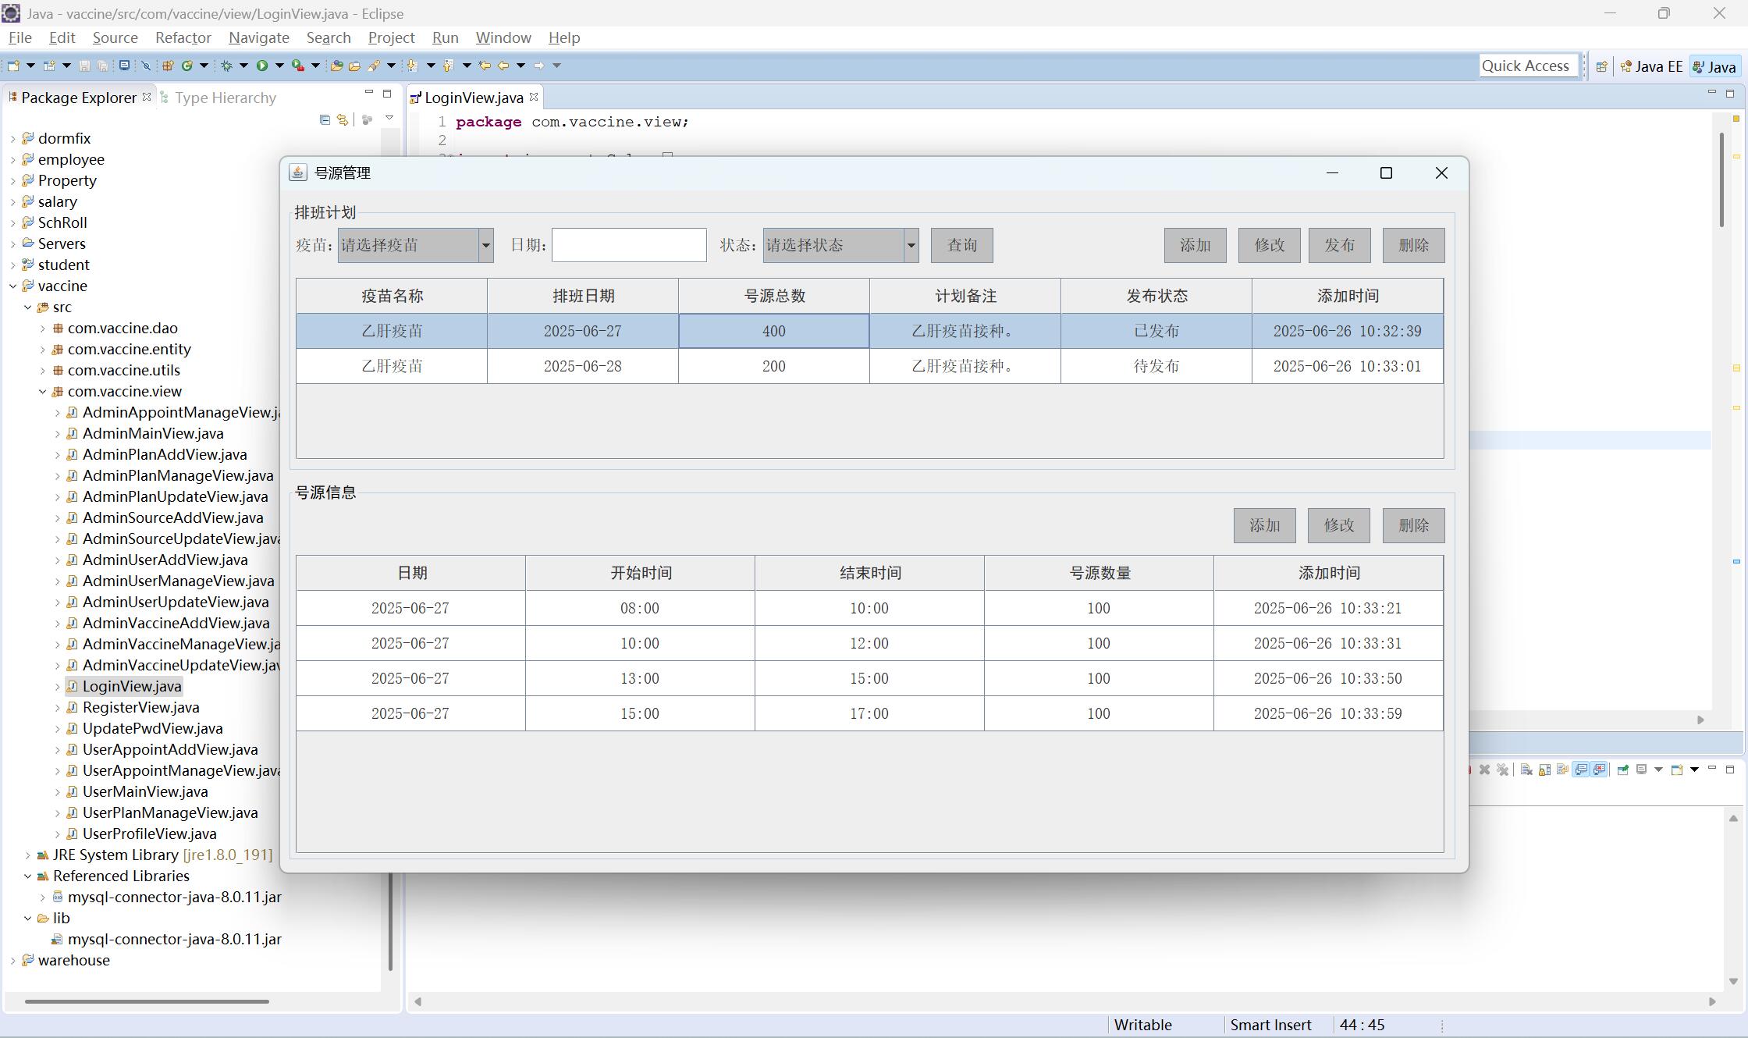Open the Run button dropdown arrow
The width and height of the screenshot is (1748, 1038).
[x=279, y=66]
